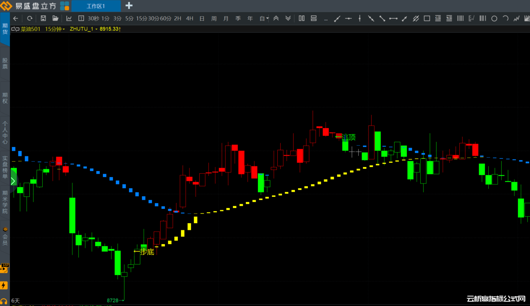
Task: Select the golden section lines tool
Action: 438,18
